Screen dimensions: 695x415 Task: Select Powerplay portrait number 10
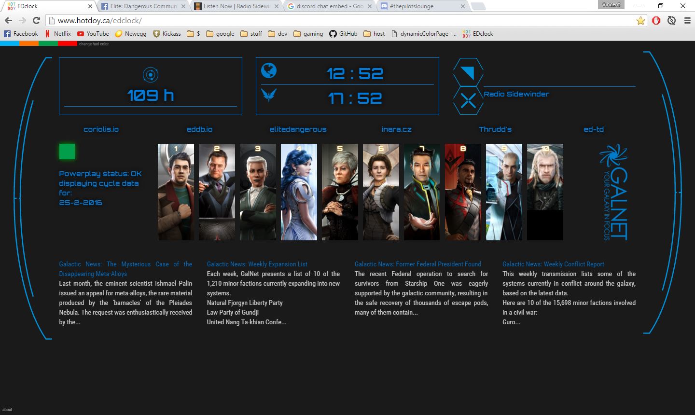pyautogui.click(x=545, y=192)
